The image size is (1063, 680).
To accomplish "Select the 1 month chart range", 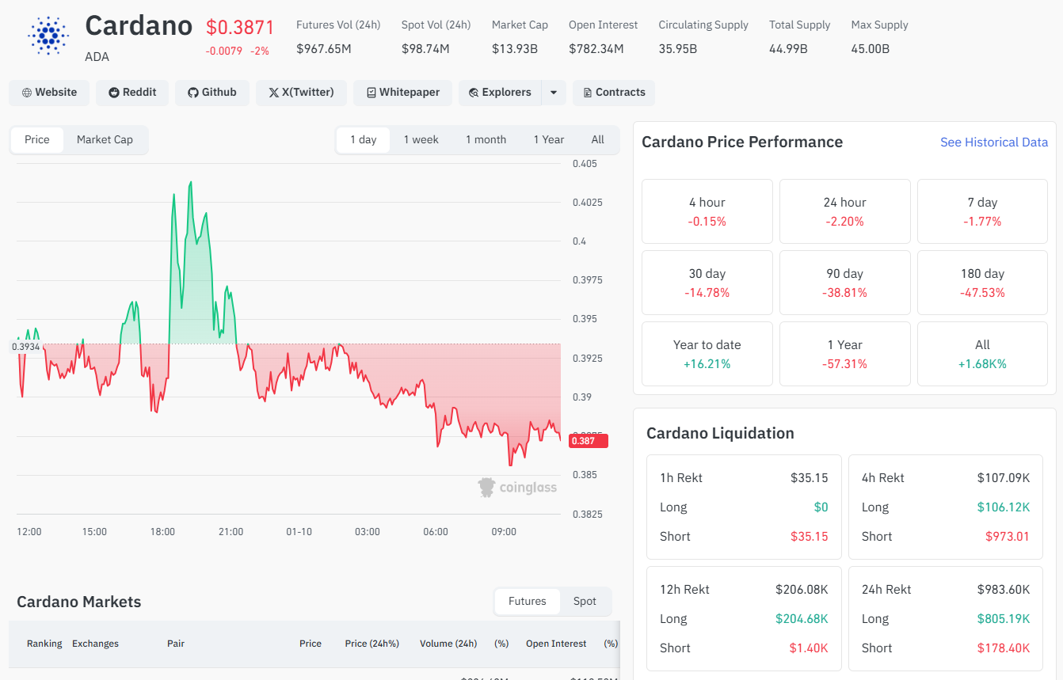I will (x=486, y=140).
